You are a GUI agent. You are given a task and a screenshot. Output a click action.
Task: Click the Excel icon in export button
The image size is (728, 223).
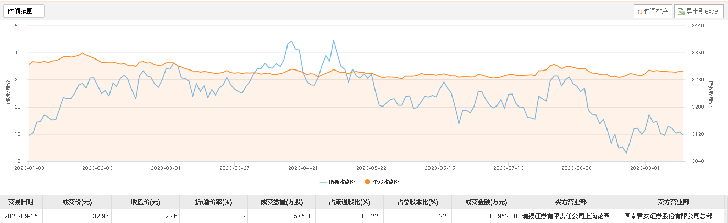click(681, 11)
